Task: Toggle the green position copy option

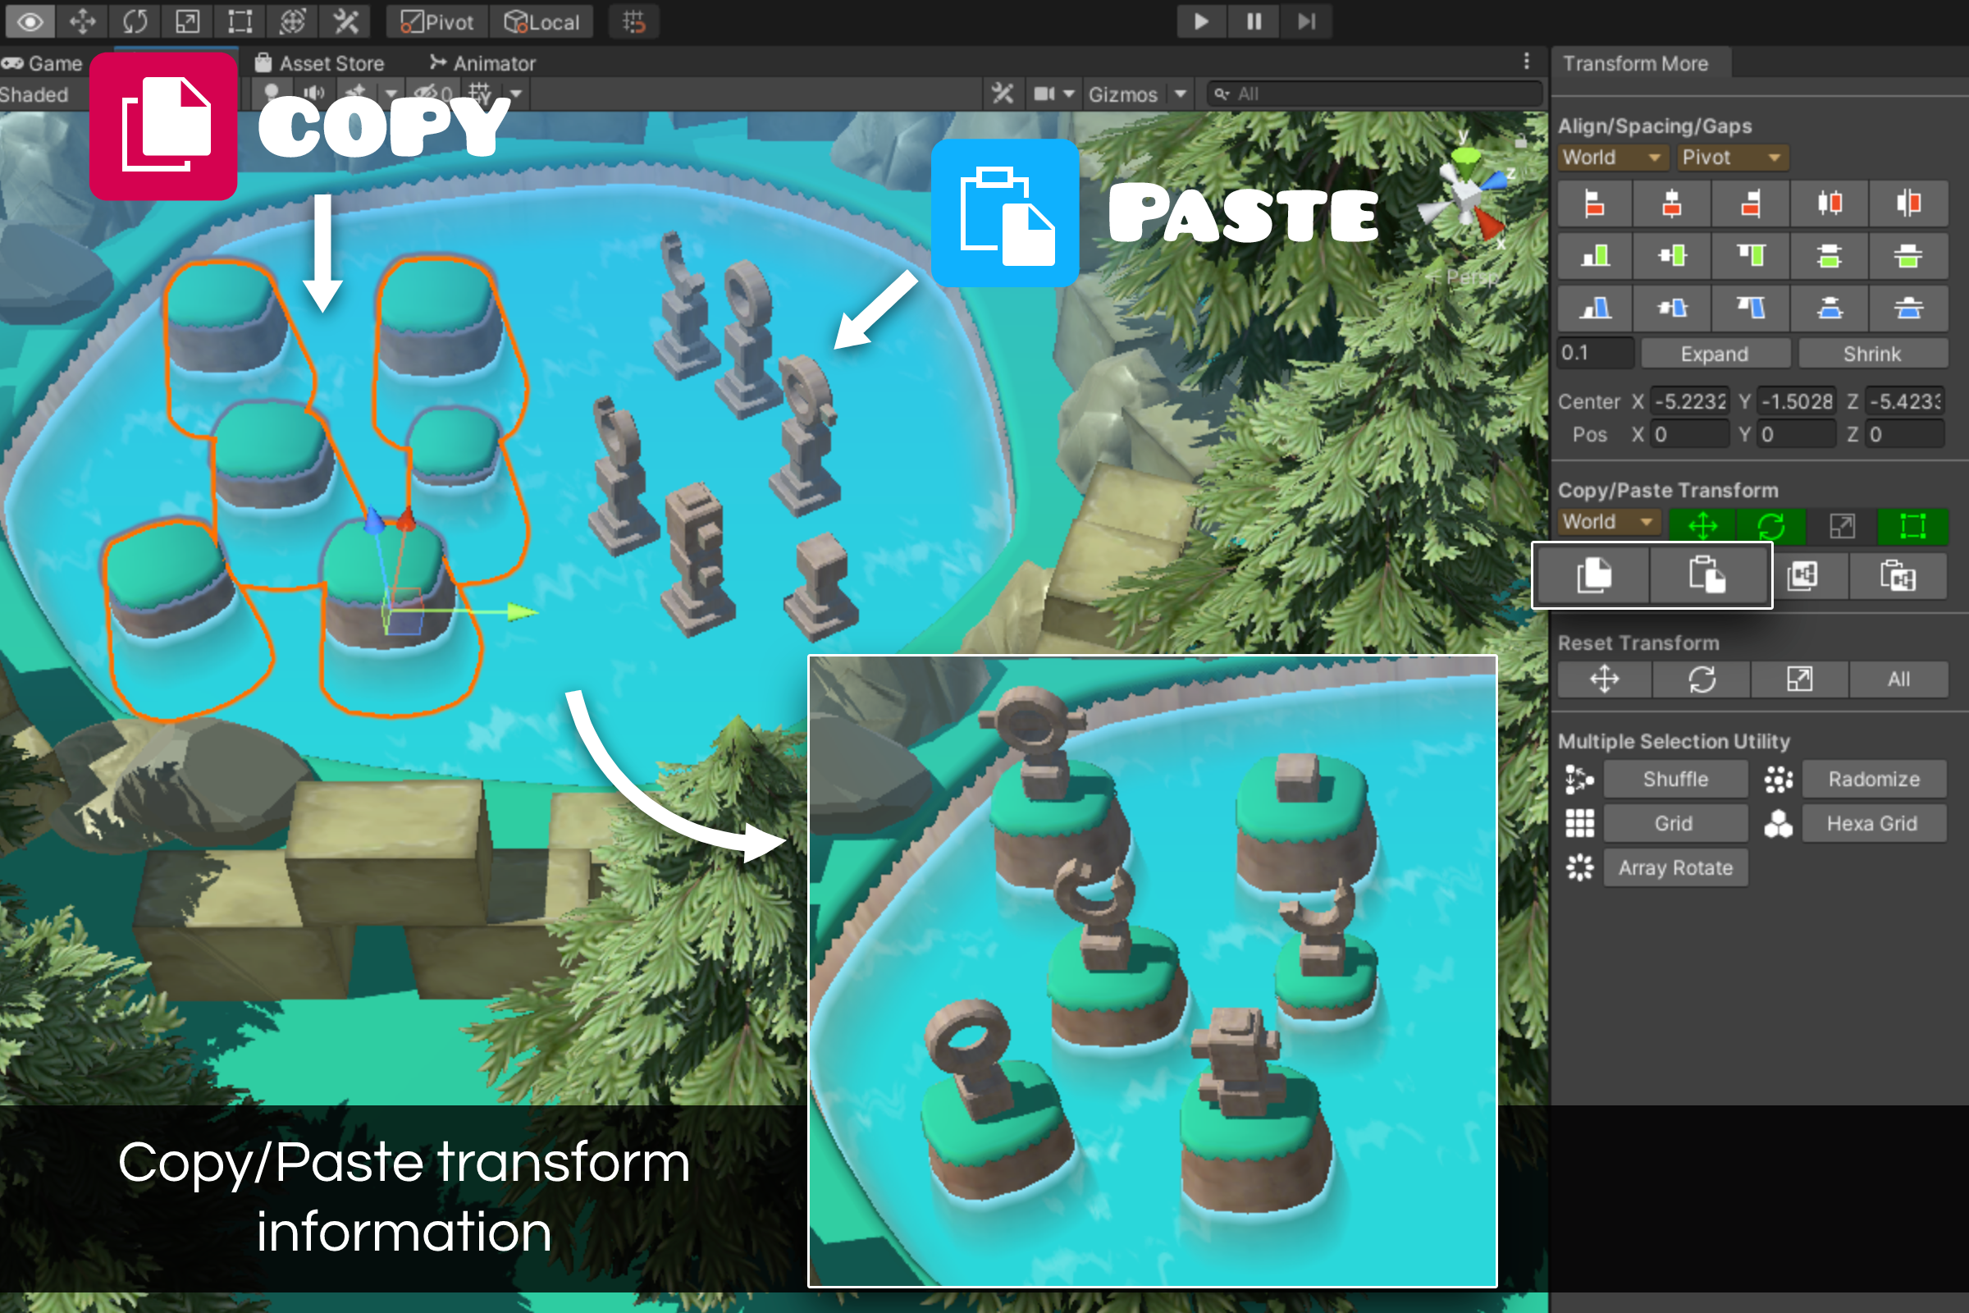Action: [x=1703, y=526]
